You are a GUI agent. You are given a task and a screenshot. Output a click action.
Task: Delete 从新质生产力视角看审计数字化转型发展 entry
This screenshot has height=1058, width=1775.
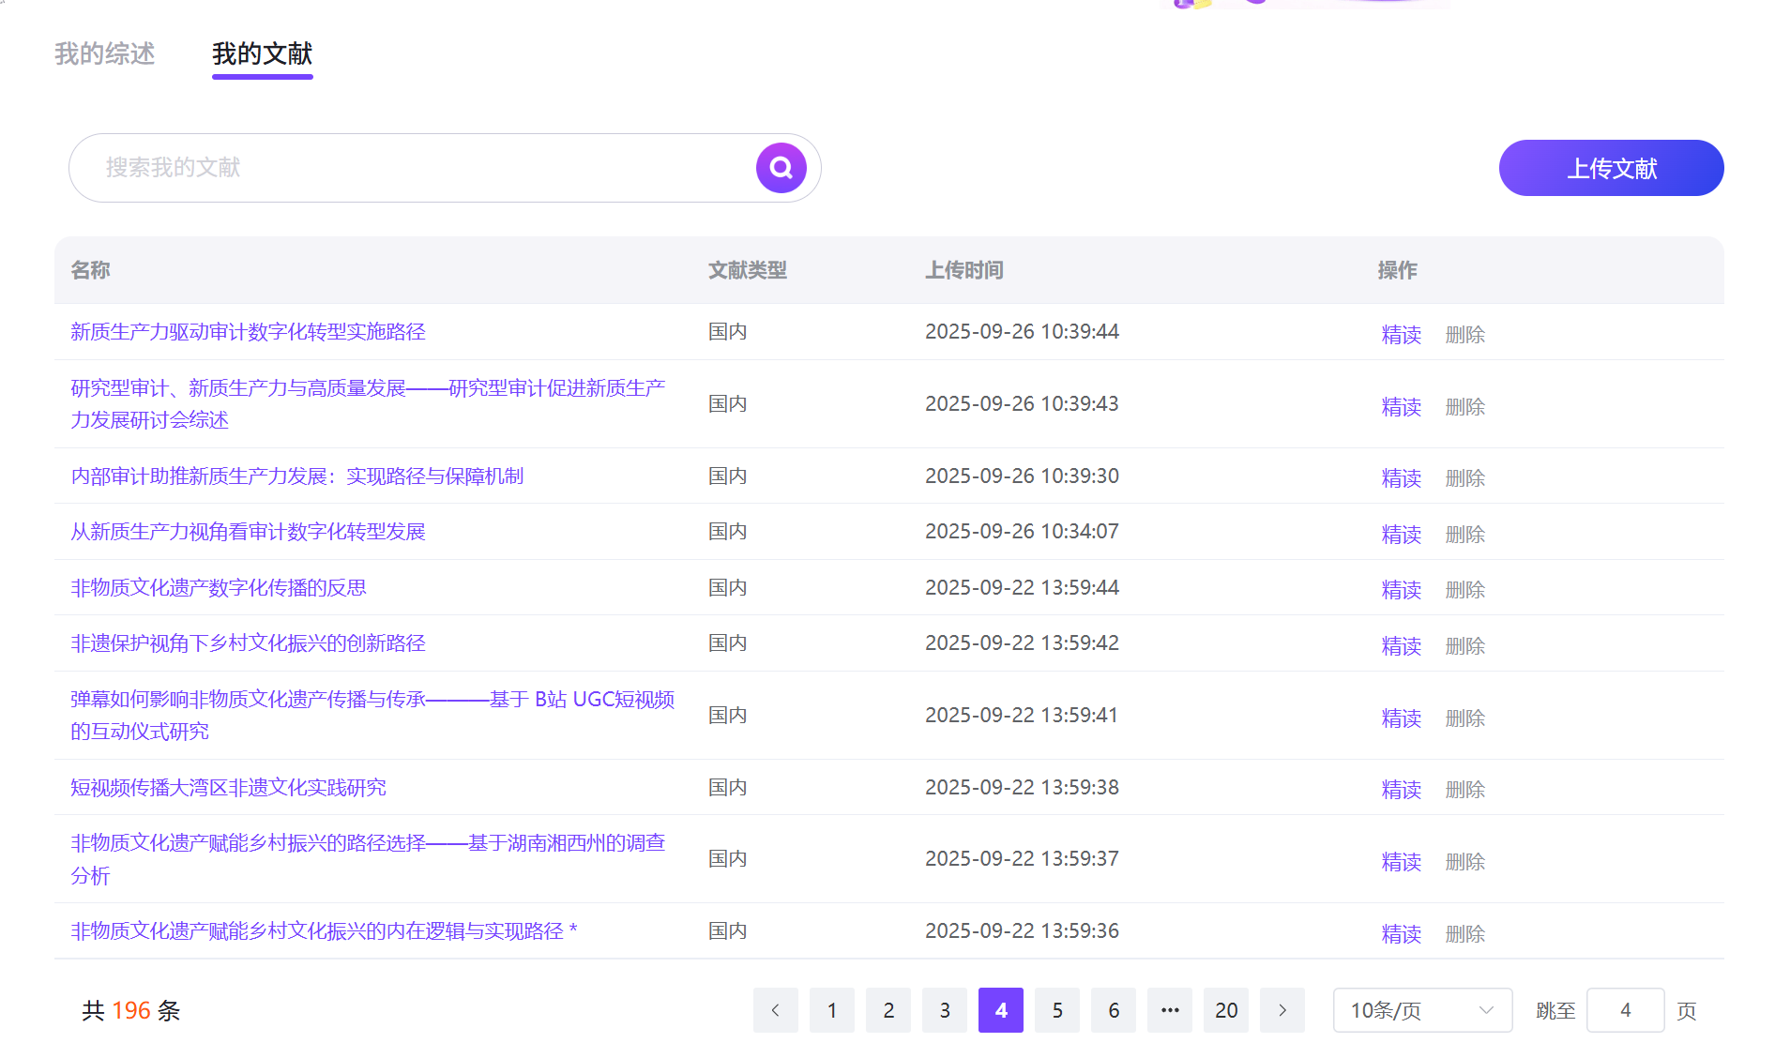click(x=1464, y=535)
